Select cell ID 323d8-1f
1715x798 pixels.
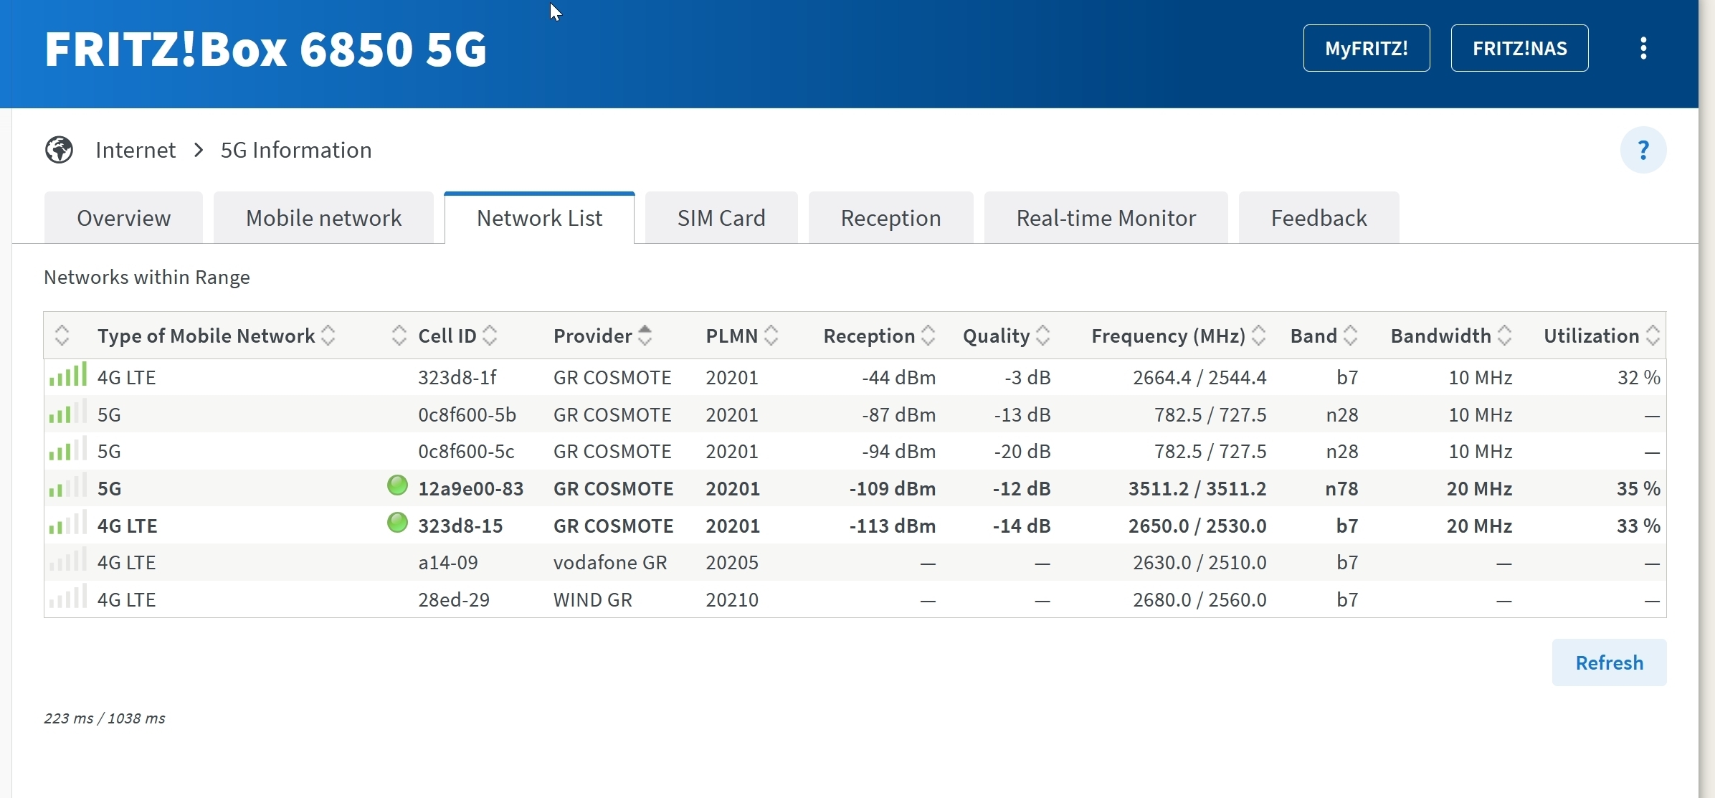tap(457, 377)
